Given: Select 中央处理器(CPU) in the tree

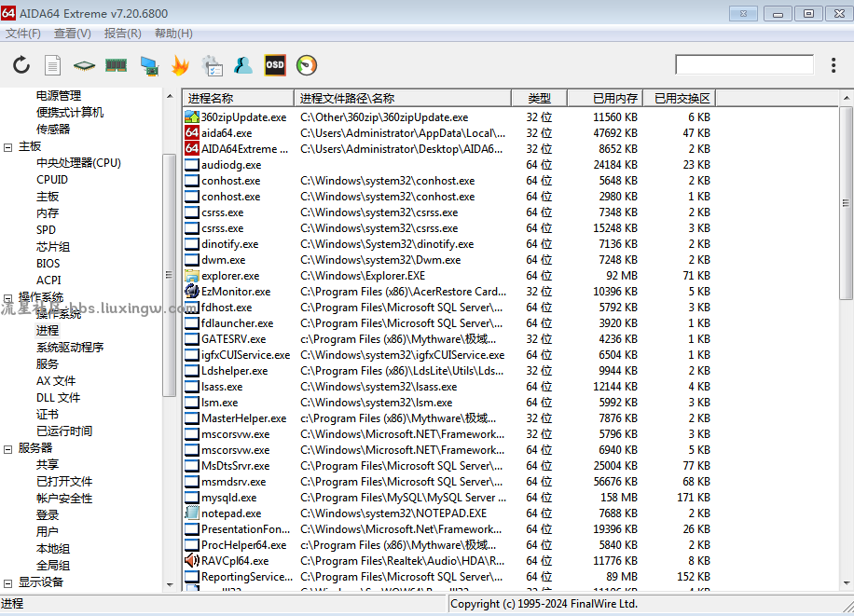Looking at the screenshot, I should [x=78, y=163].
